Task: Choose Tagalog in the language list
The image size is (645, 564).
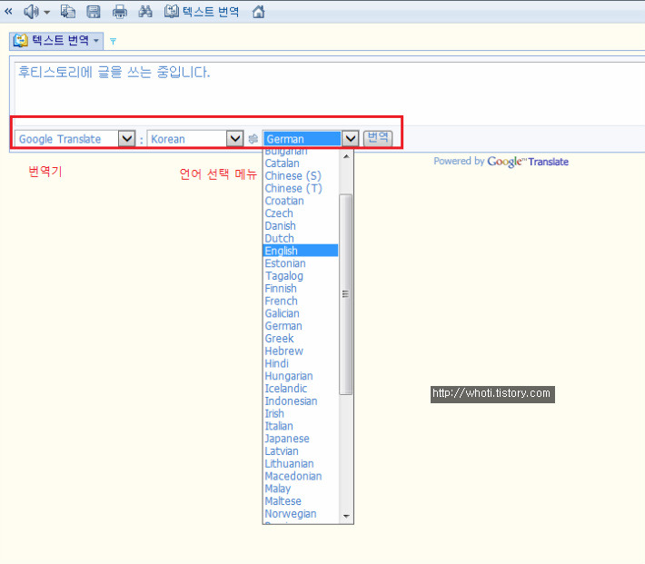Action: 301,276
